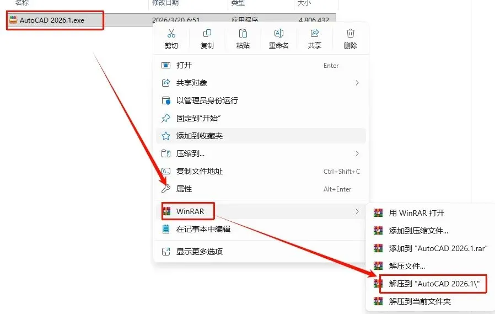Select the AutoCAD 2026.1.exe file row
This screenshot has height=314, width=495.
tap(171, 20)
